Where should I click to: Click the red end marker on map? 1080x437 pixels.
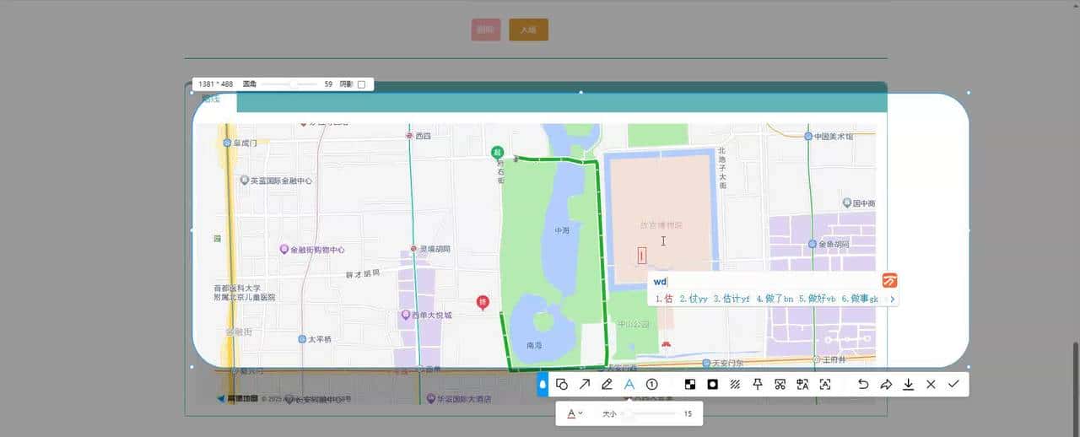pyautogui.click(x=483, y=302)
